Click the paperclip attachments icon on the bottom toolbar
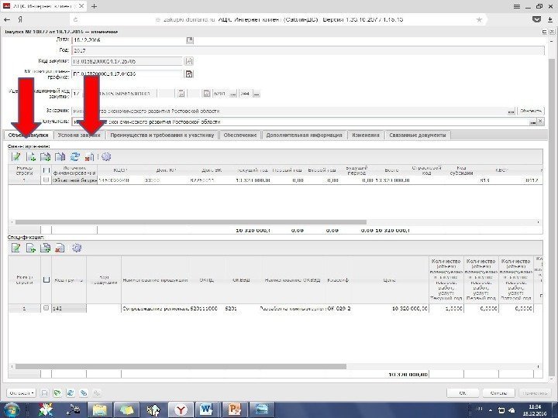558x418 pixels. (83, 392)
